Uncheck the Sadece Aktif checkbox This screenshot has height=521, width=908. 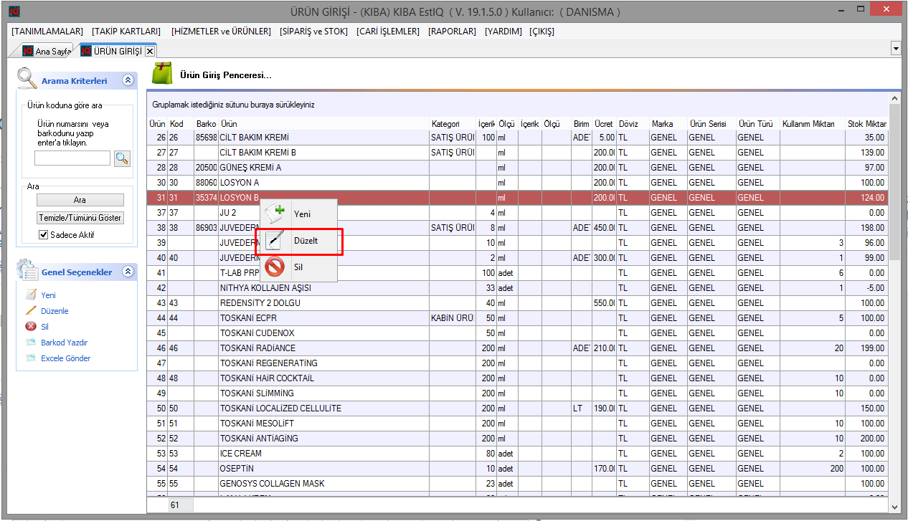click(x=43, y=235)
